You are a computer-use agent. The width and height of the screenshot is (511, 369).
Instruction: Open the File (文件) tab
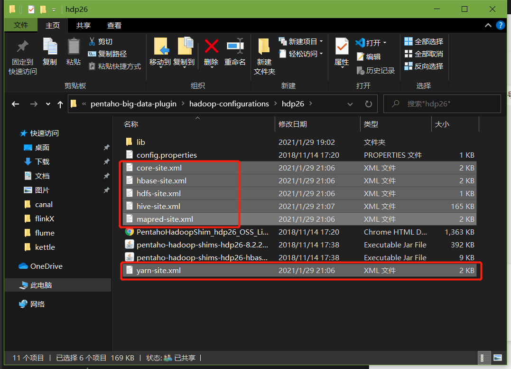click(x=21, y=25)
